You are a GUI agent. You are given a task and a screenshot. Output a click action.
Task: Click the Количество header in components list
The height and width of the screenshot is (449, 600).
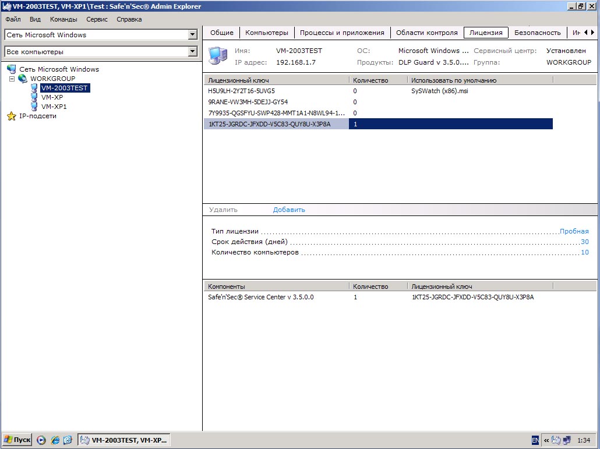[378, 287]
